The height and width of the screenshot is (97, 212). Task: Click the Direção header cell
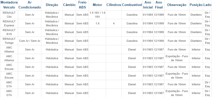click(x=52, y=5)
